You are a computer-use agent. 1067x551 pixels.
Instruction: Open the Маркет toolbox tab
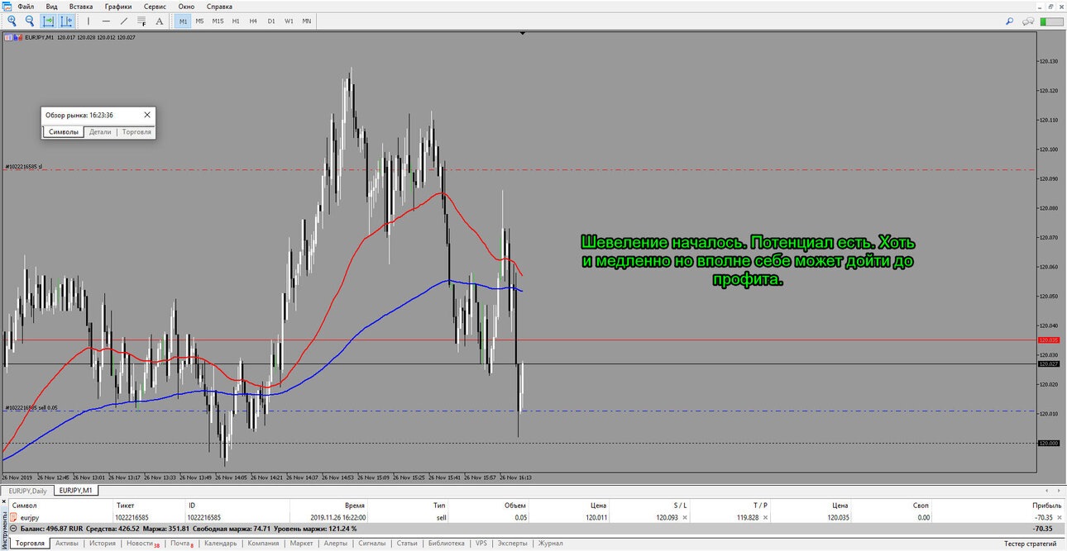[302, 544]
